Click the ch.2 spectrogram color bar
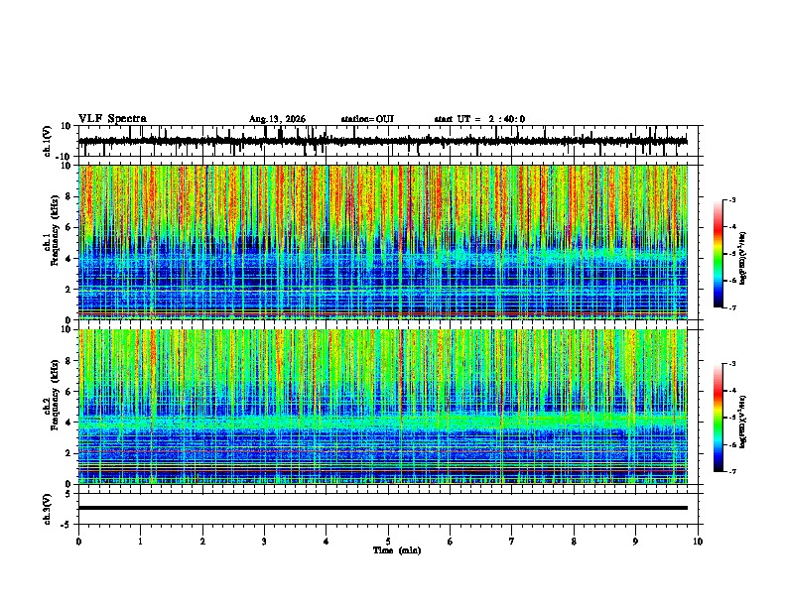Screen dimensions: 786x607 click(718, 418)
